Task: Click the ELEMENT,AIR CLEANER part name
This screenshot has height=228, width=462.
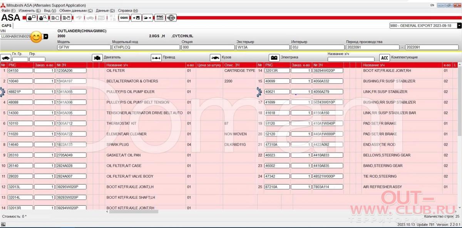Action: [x=126, y=134]
